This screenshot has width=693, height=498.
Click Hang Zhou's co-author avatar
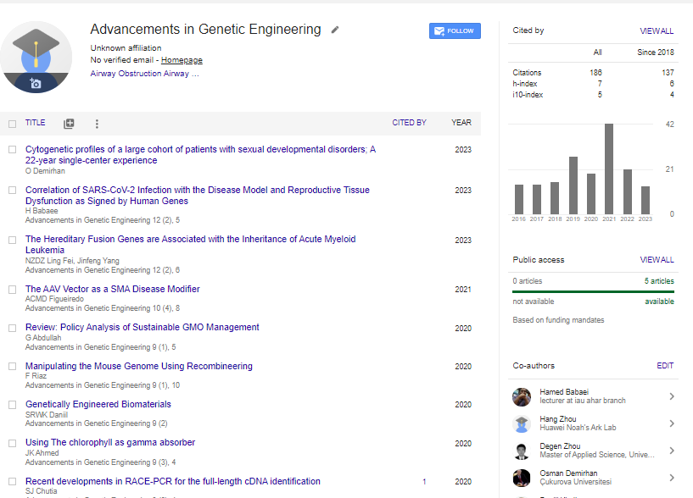(x=523, y=423)
